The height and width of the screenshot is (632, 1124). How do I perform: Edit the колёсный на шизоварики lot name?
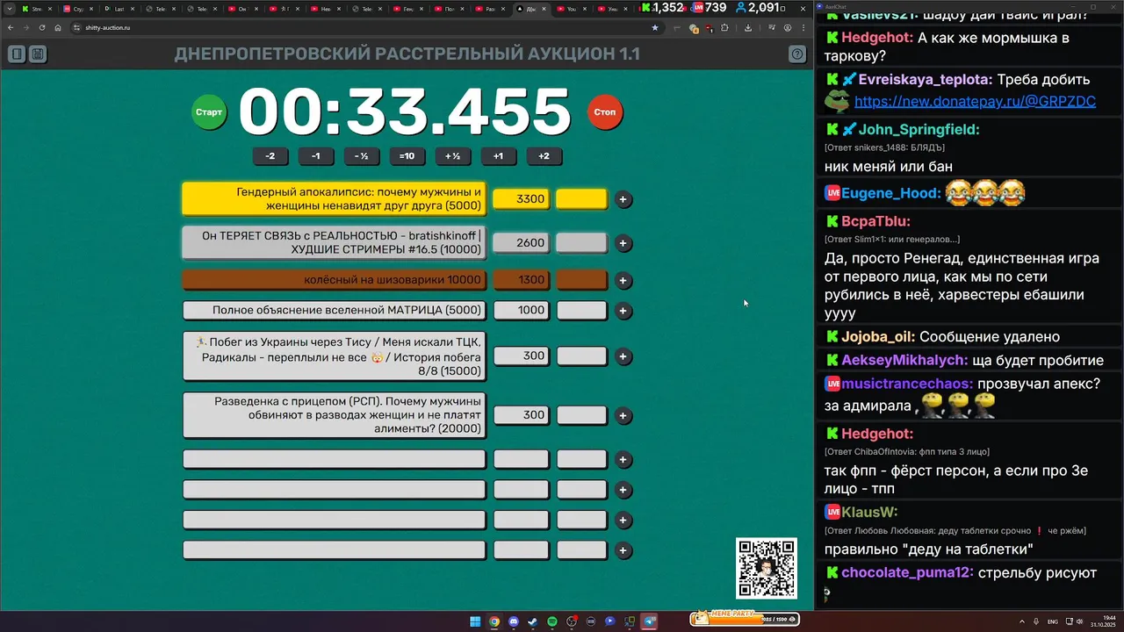pos(334,280)
